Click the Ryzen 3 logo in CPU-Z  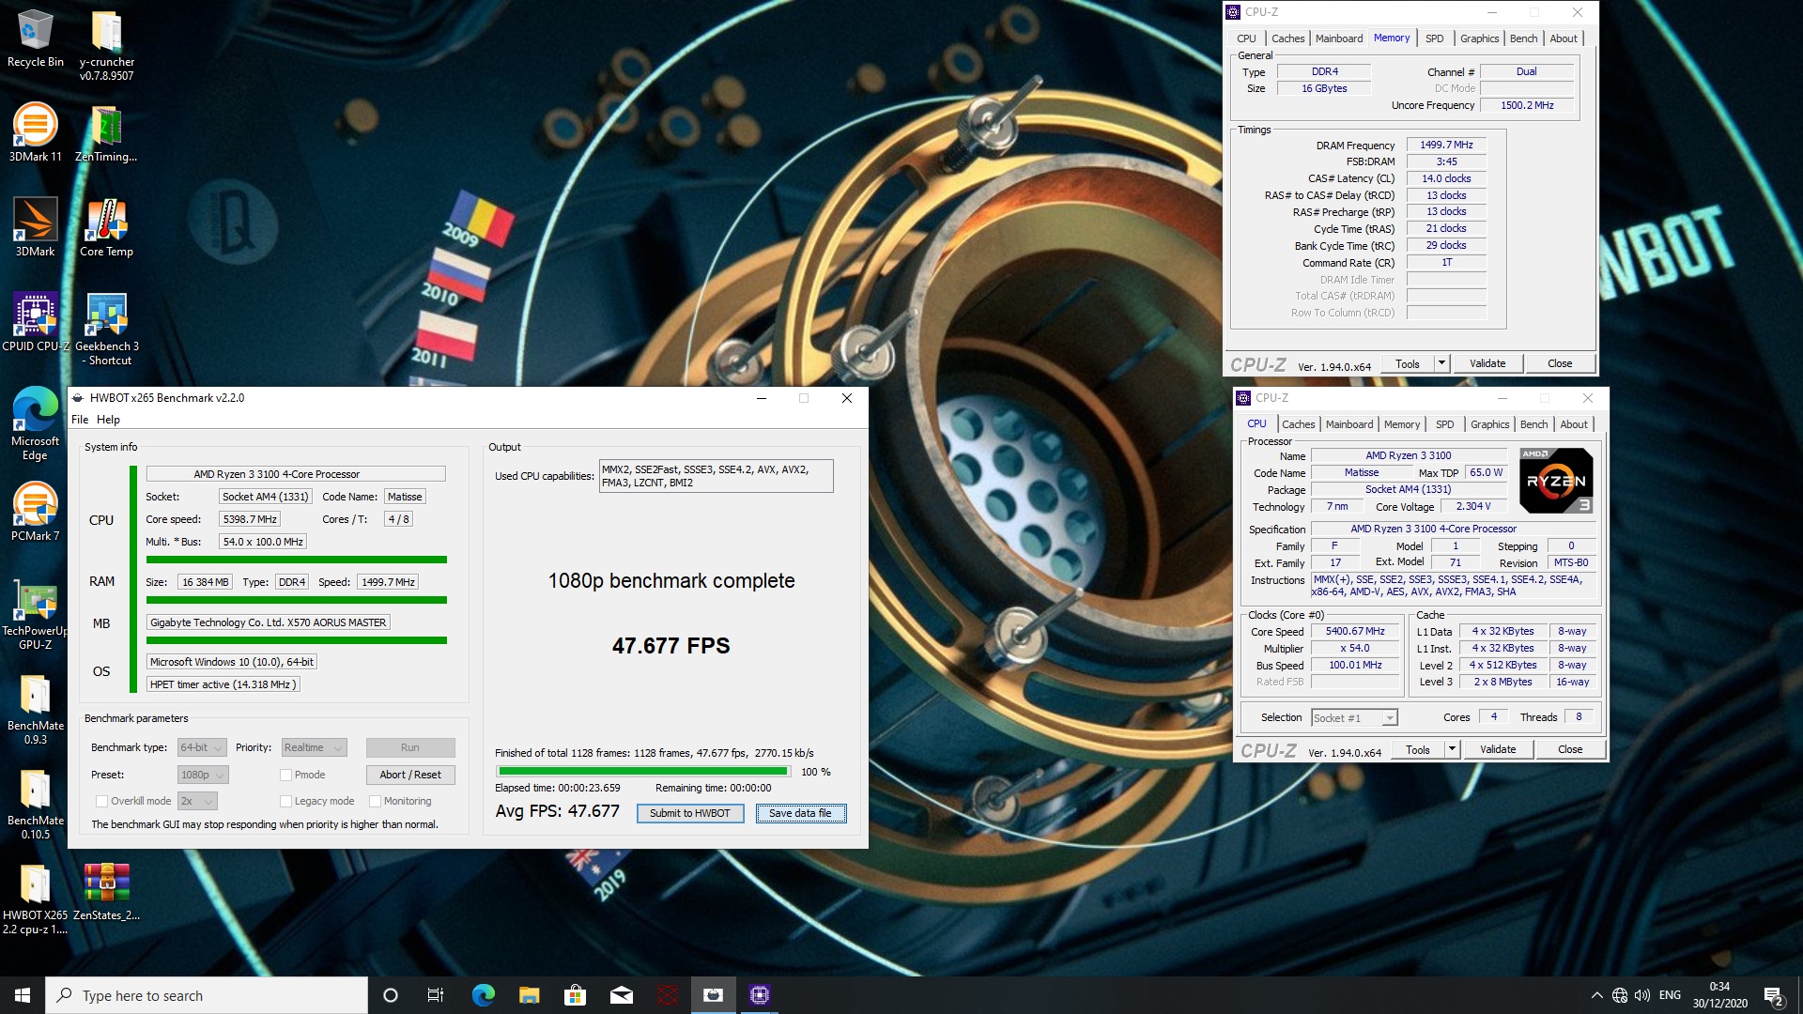pyautogui.click(x=1555, y=481)
